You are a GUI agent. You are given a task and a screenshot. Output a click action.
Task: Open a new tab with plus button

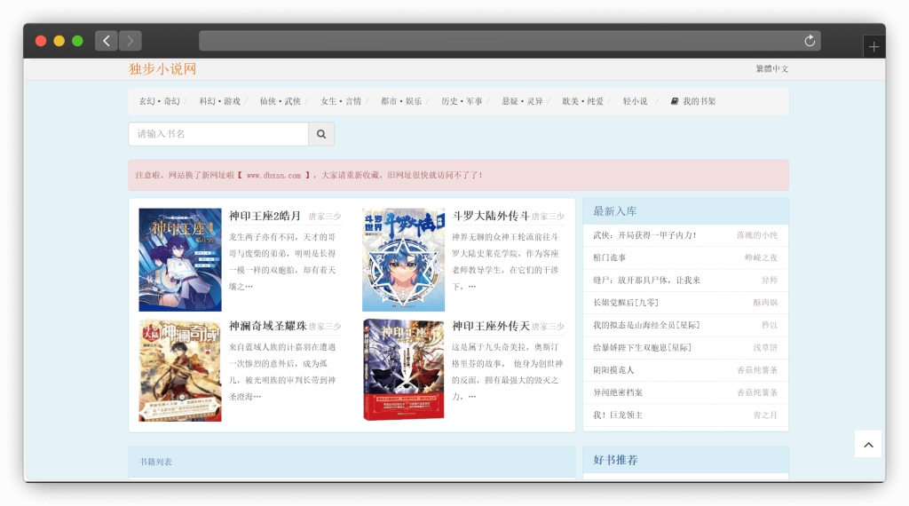(873, 47)
